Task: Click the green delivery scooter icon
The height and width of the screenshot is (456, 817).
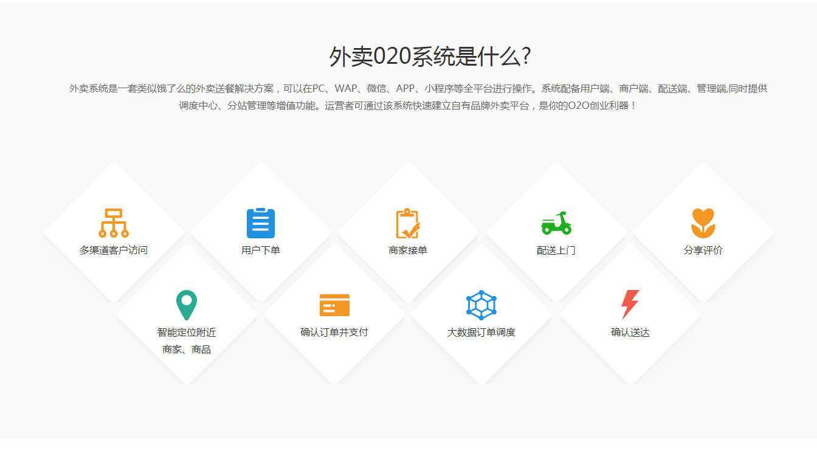Action: coord(556,223)
